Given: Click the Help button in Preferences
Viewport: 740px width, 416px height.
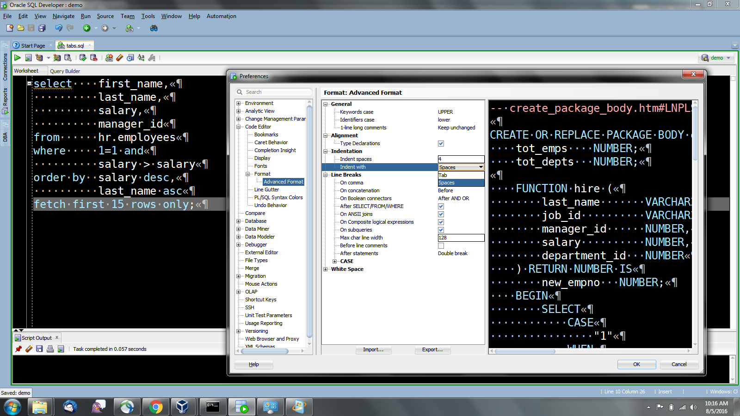Looking at the screenshot, I should pyautogui.click(x=253, y=364).
